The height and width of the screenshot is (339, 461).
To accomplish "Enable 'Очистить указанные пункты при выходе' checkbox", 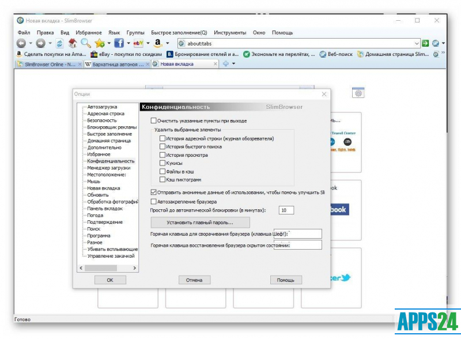I will (x=153, y=121).
